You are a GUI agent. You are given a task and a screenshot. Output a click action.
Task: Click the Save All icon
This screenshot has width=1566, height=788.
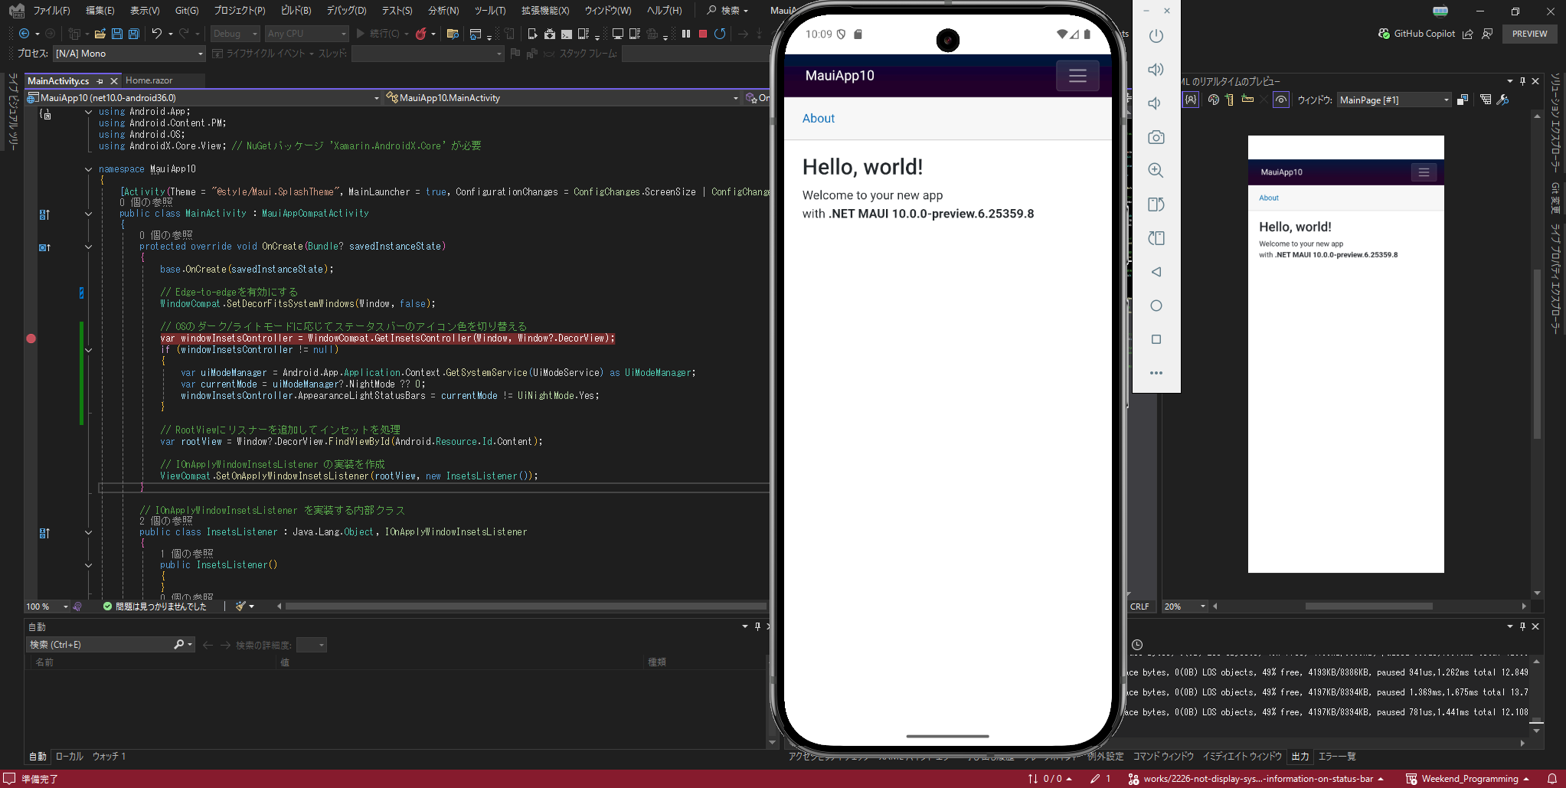click(x=133, y=34)
